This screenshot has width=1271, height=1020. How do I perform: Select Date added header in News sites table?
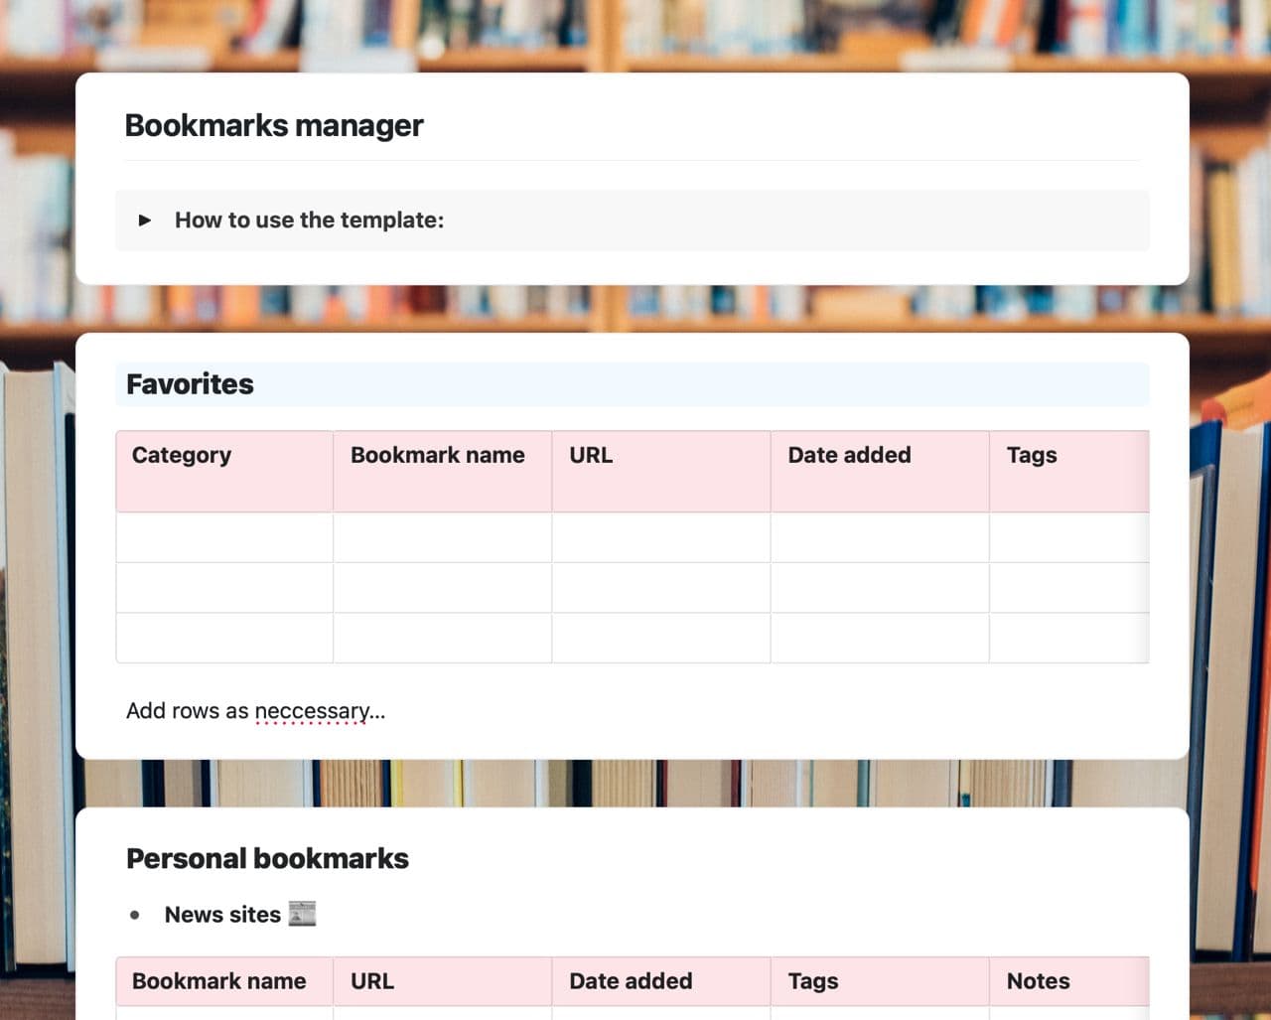(631, 981)
